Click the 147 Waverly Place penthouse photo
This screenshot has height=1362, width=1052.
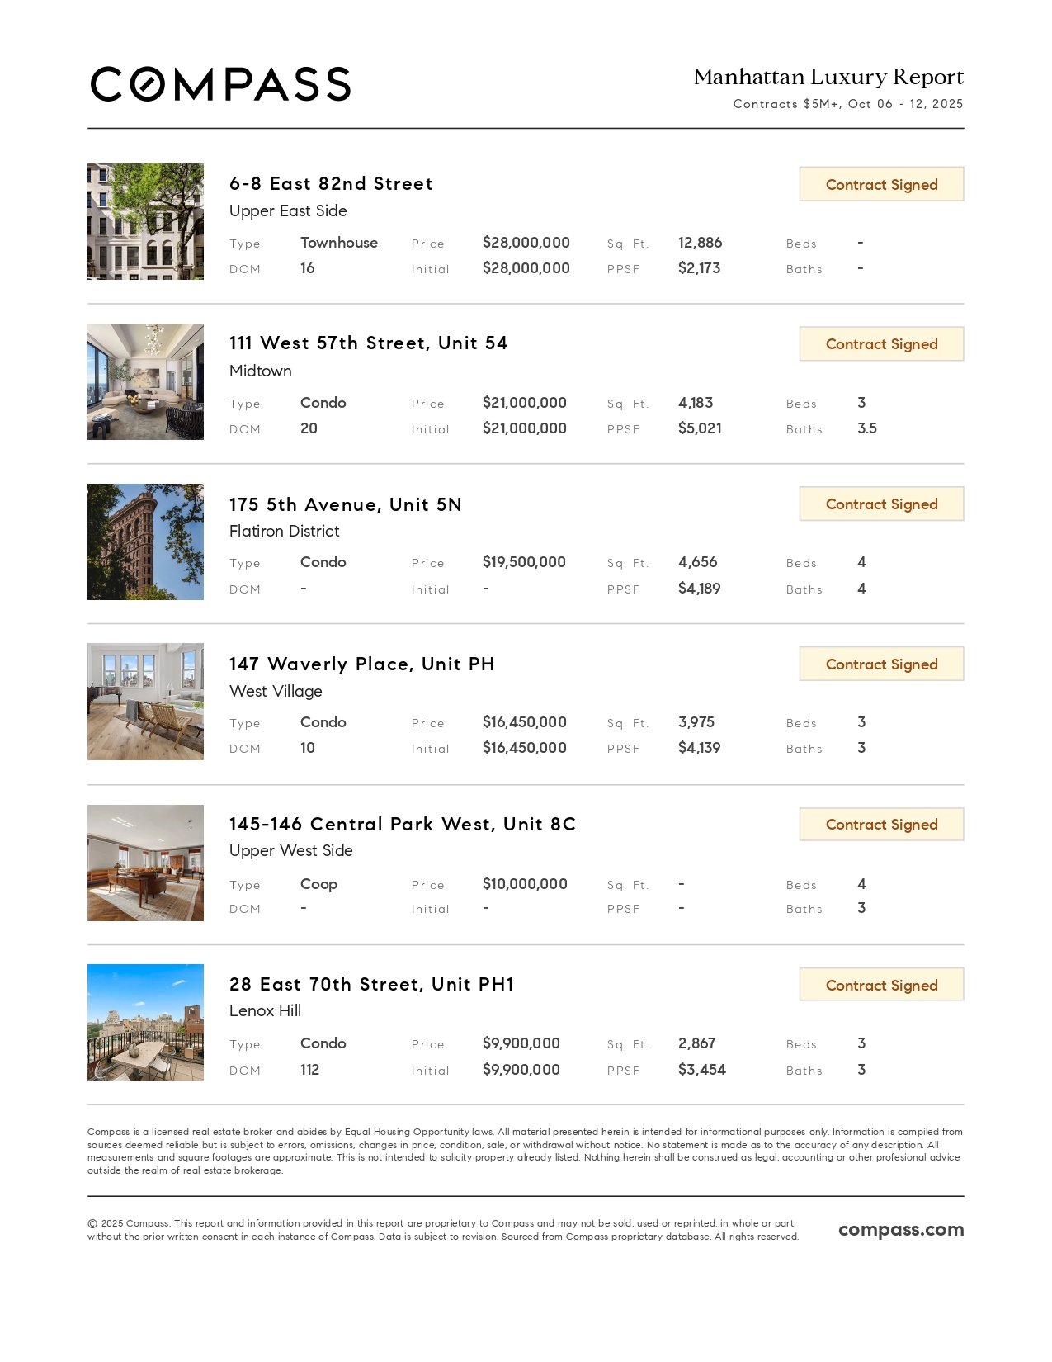[x=145, y=702]
